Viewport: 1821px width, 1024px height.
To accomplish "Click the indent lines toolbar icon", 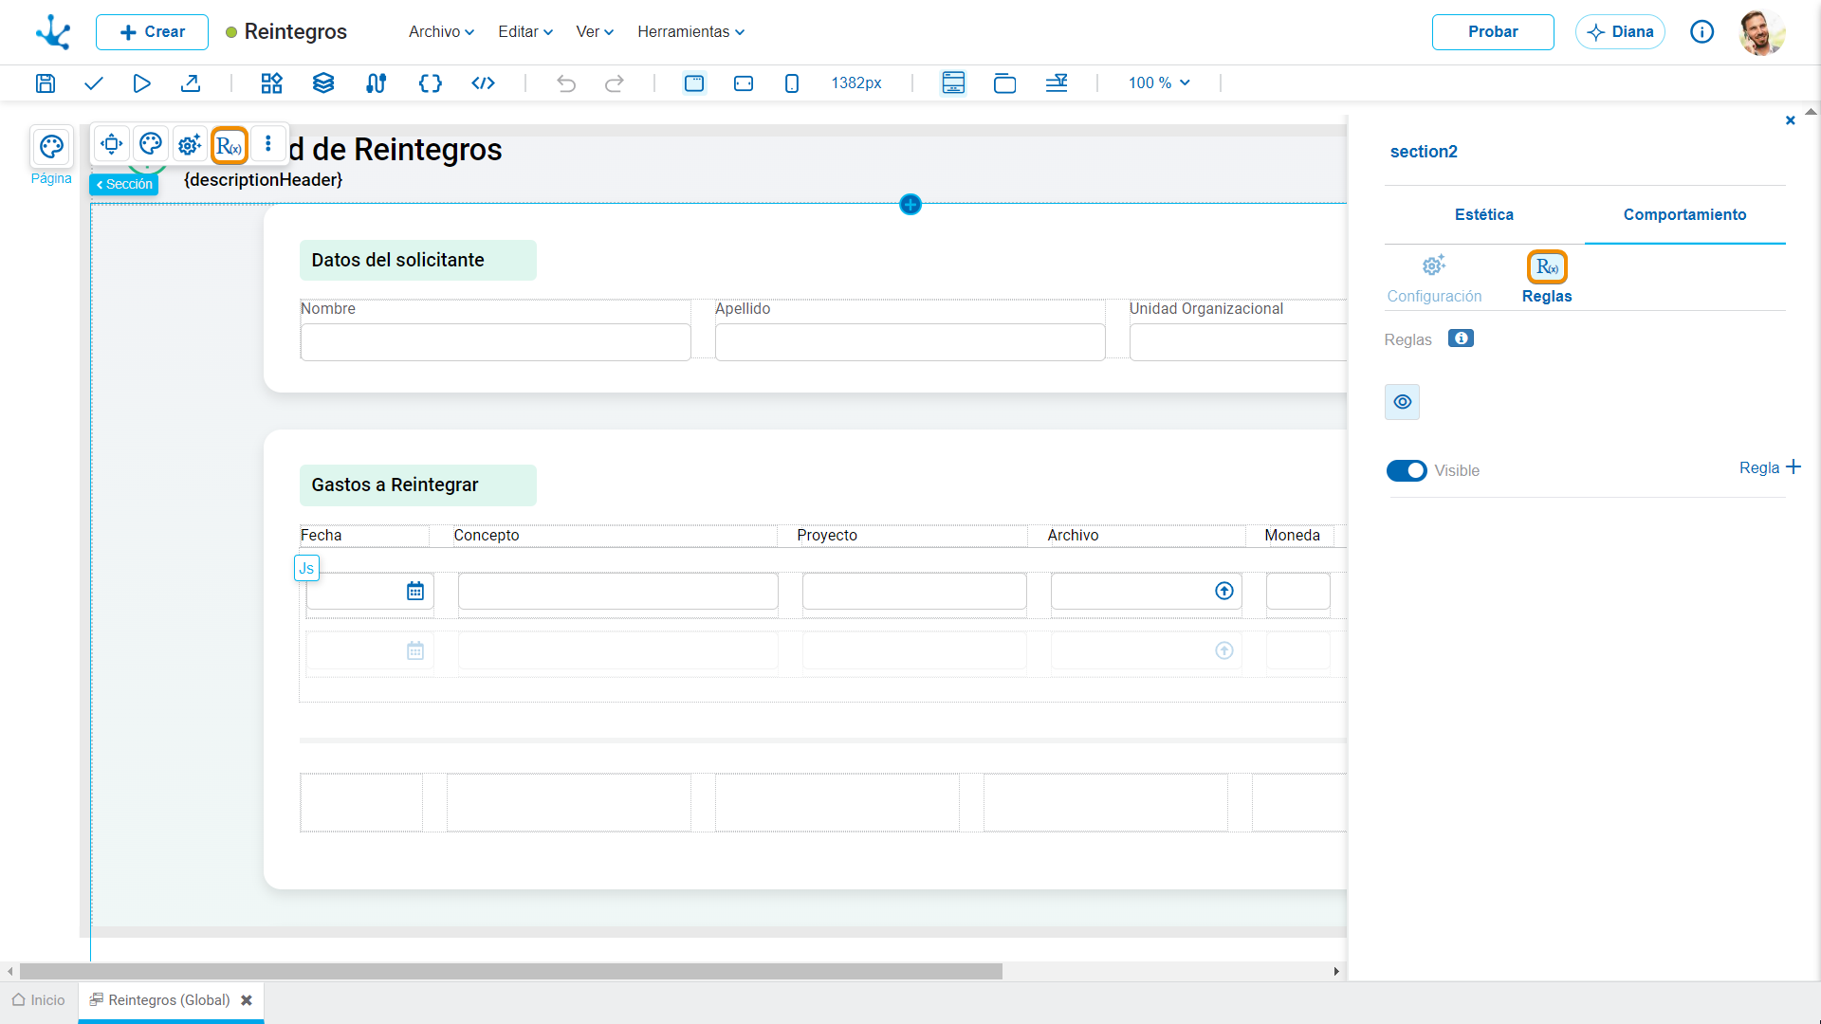I will pos(1057,83).
